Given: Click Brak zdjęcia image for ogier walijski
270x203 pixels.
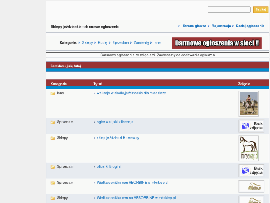Looking at the screenshot, I should point(251,126).
